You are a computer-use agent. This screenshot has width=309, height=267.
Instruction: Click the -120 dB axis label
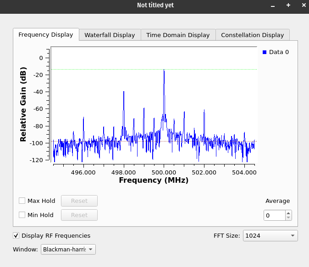[36, 160]
